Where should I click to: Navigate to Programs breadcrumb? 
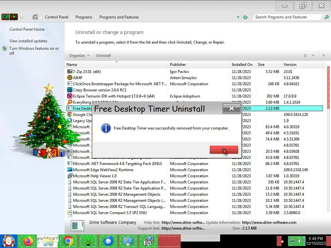84,17
